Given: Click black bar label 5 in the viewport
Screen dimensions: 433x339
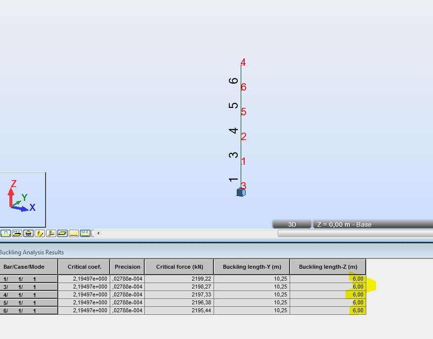Looking at the screenshot, I should (233, 105).
